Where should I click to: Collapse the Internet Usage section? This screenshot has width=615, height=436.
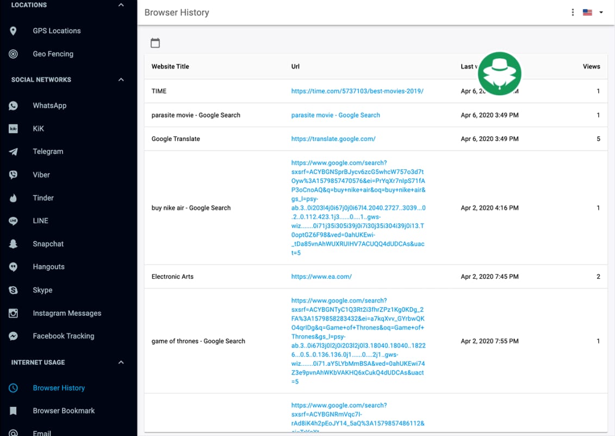point(120,362)
